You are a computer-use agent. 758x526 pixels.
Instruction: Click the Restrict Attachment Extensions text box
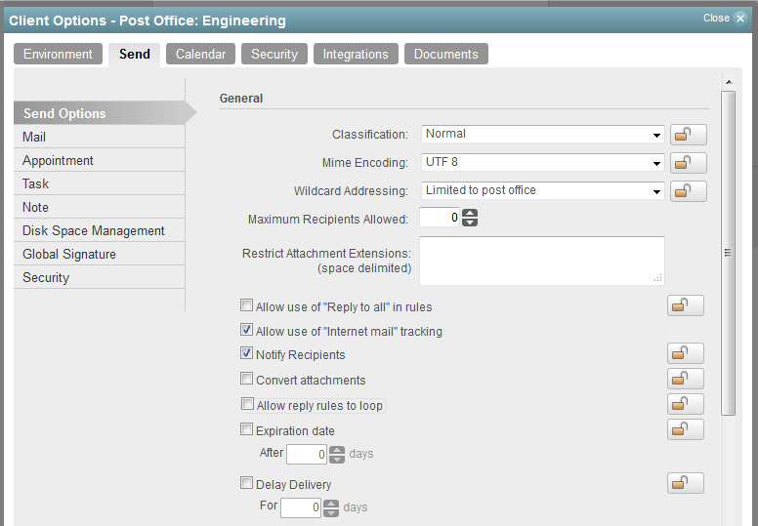pos(541,261)
